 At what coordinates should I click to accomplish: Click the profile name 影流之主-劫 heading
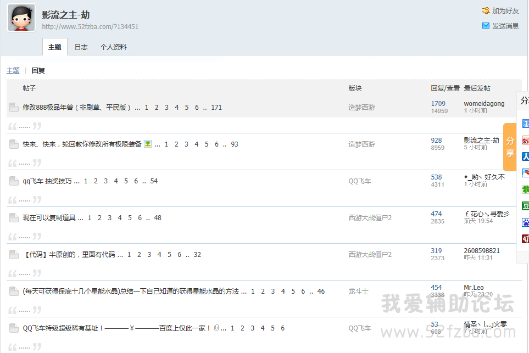click(x=66, y=15)
